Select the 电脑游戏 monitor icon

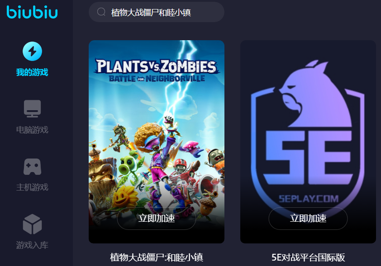(x=32, y=109)
